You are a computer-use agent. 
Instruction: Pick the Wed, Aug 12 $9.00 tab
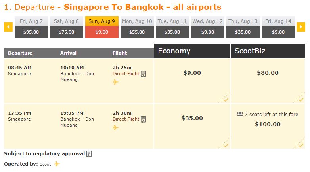click(208, 27)
